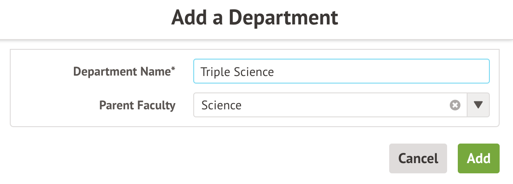Remove Science using the x icon
Screen dimensions: 513x184
point(455,105)
